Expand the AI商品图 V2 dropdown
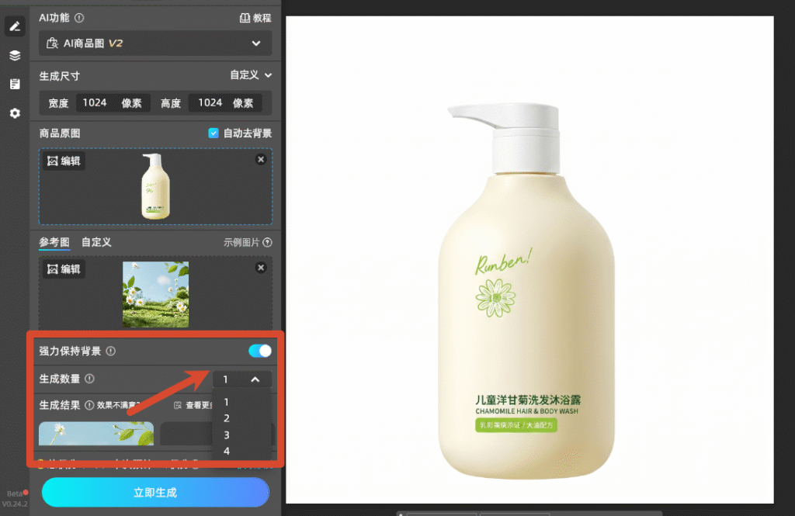The height and width of the screenshot is (516, 795). pos(155,43)
